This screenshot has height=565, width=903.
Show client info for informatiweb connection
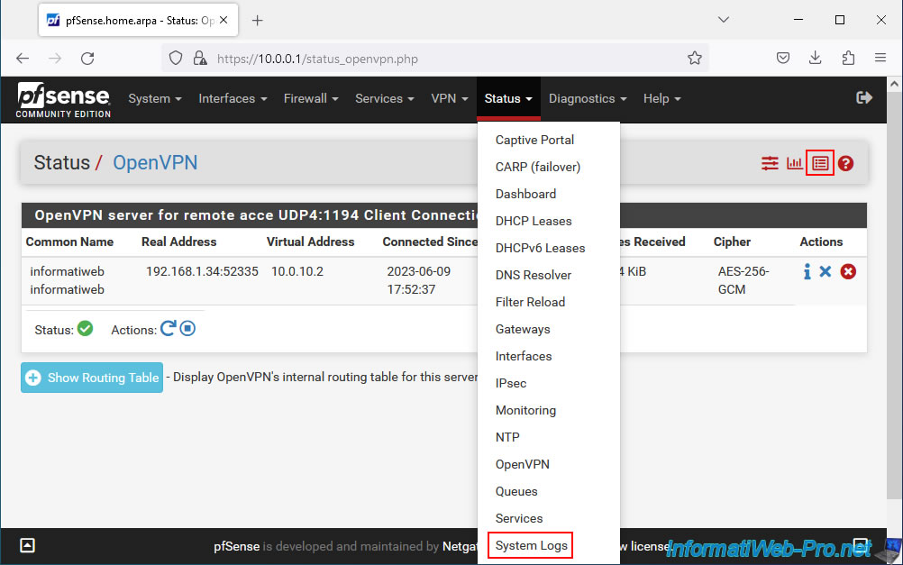[807, 271]
